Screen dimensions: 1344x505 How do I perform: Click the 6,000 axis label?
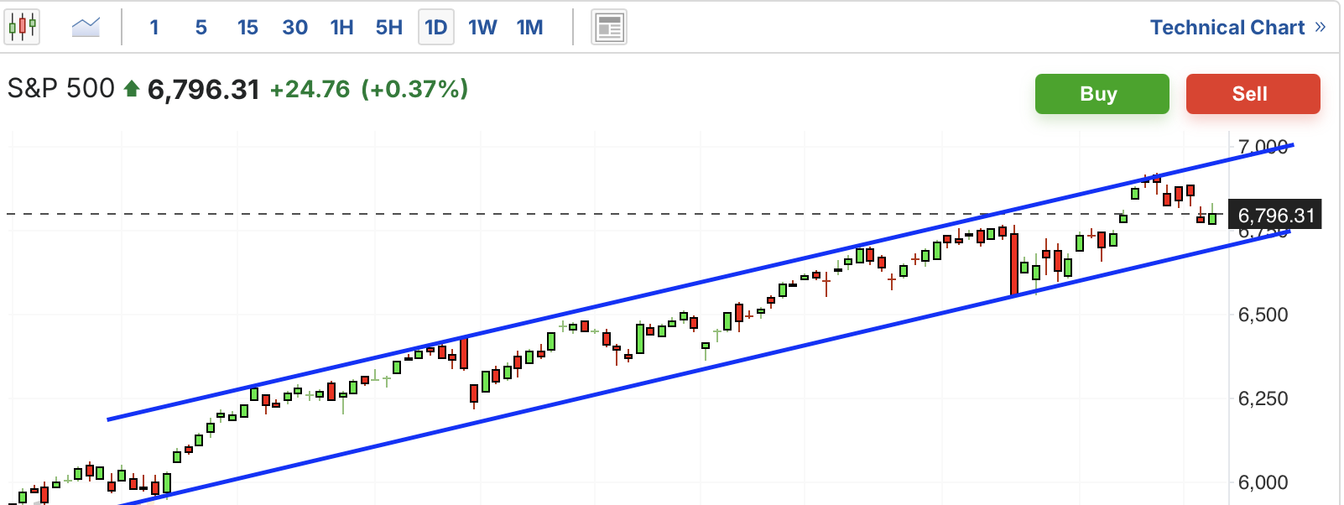(x=1263, y=482)
